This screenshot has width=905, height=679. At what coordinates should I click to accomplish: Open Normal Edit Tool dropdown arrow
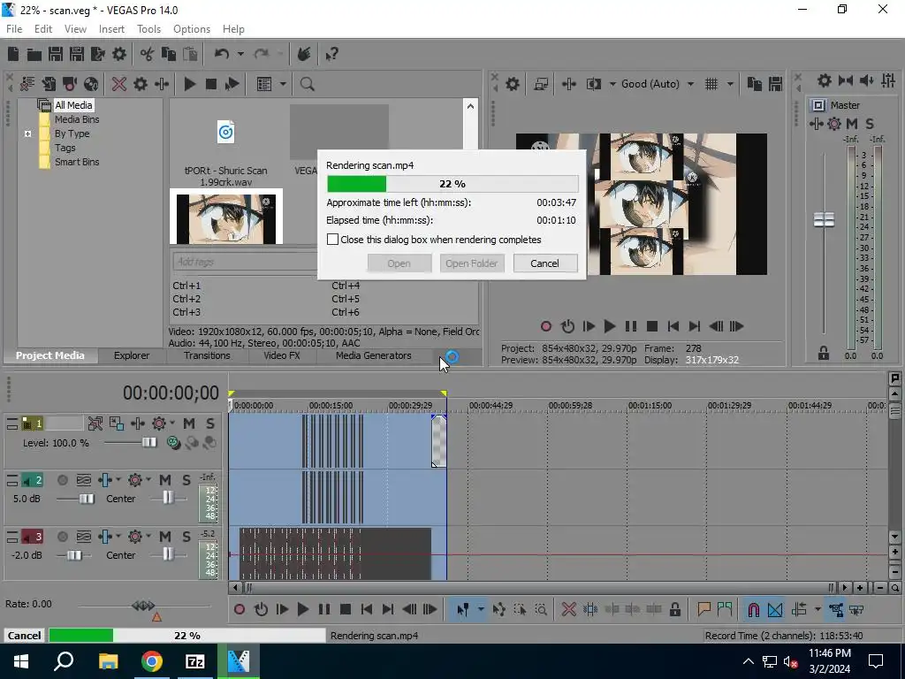click(480, 610)
